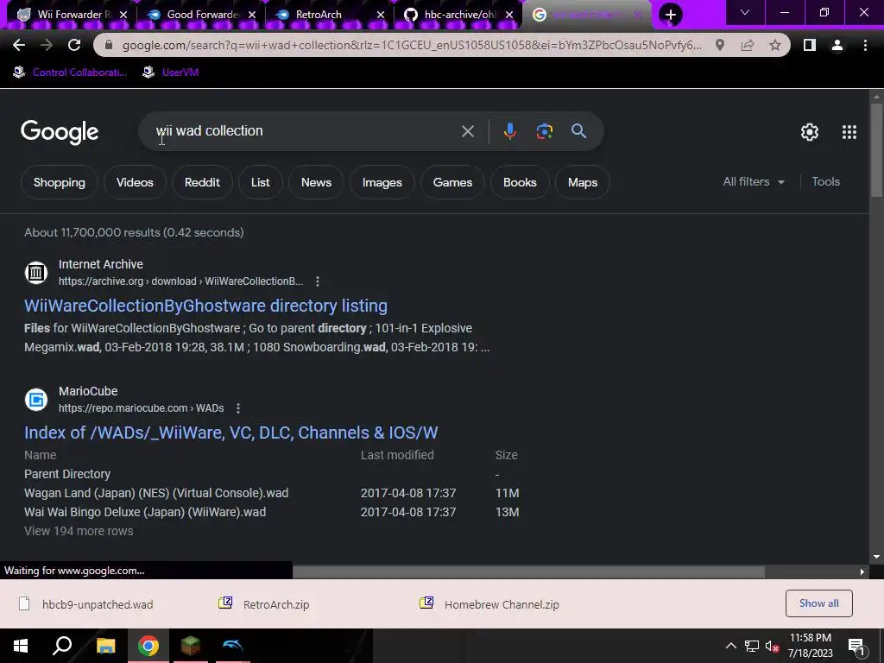Open Windows Start menu
This screenshot has width=884, height=663.
click(x=21, y=646)
